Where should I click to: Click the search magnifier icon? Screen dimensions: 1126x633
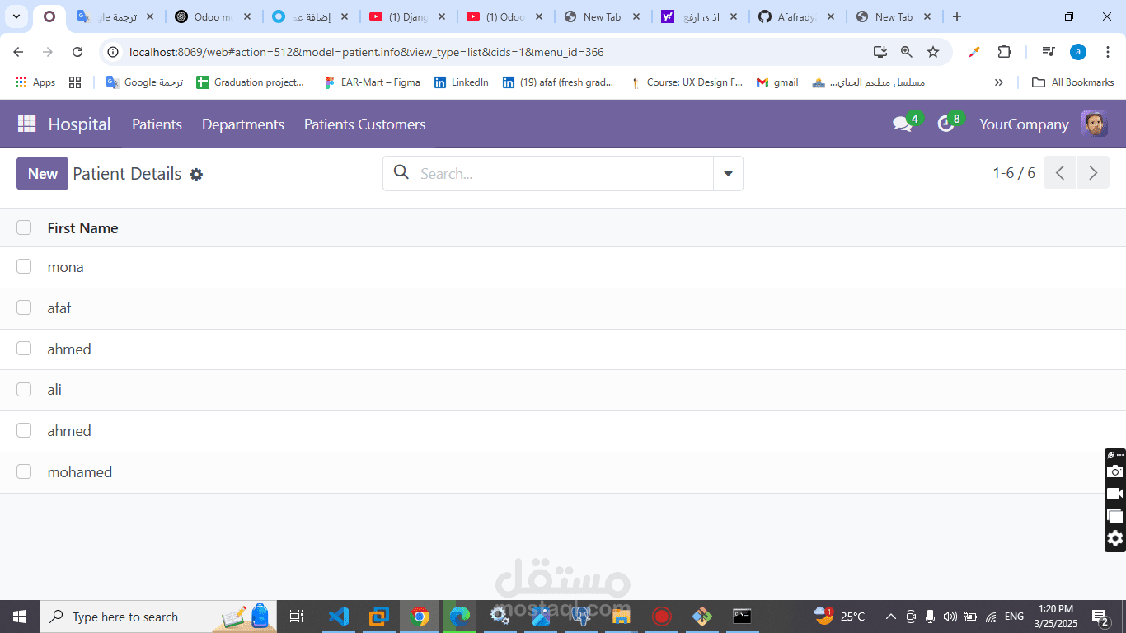pyautogui.click(x=401, y=172)
